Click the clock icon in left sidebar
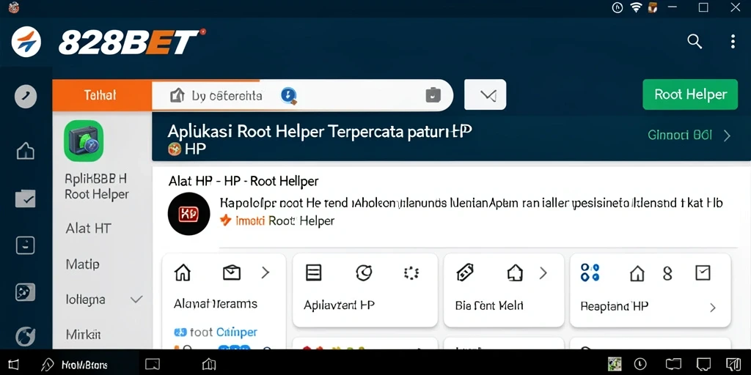 [26, 97]
